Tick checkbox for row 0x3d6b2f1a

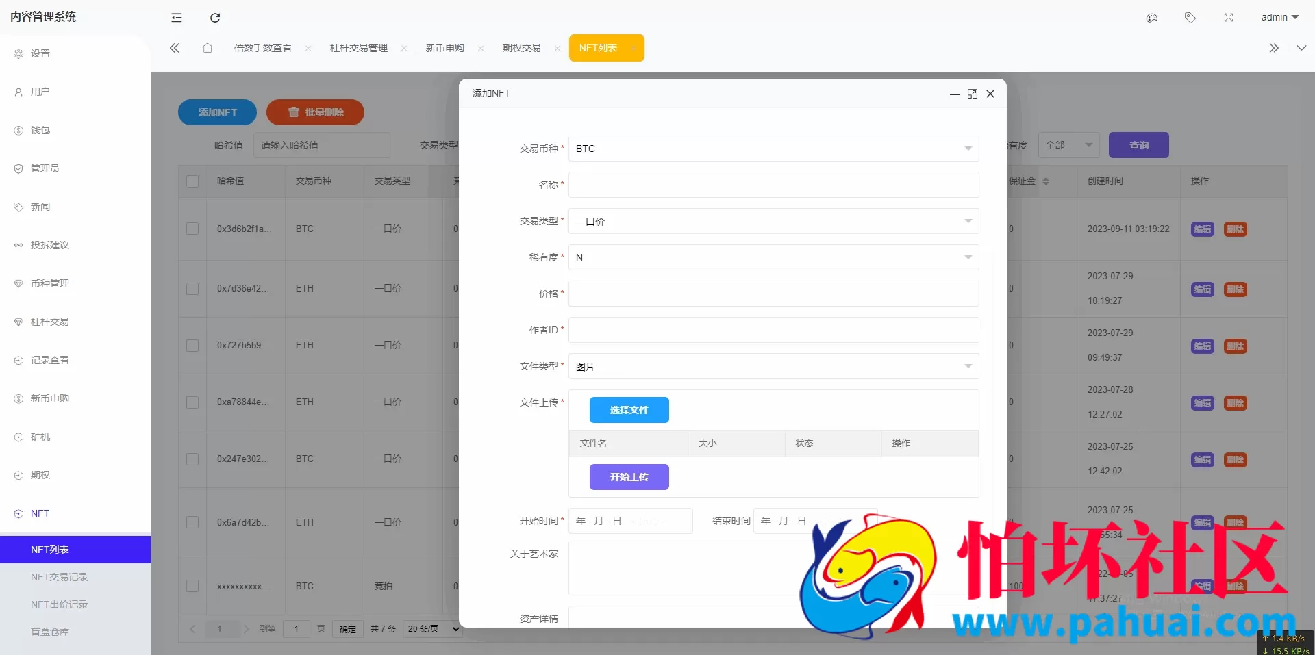tap(192, 229)
